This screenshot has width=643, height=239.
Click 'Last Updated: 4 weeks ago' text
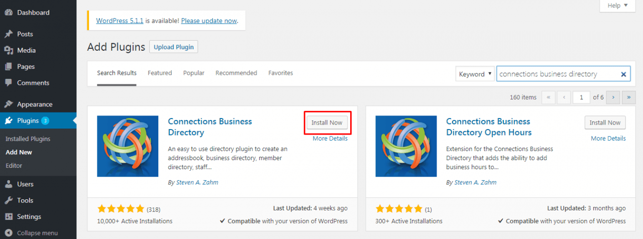click(310, 208)
